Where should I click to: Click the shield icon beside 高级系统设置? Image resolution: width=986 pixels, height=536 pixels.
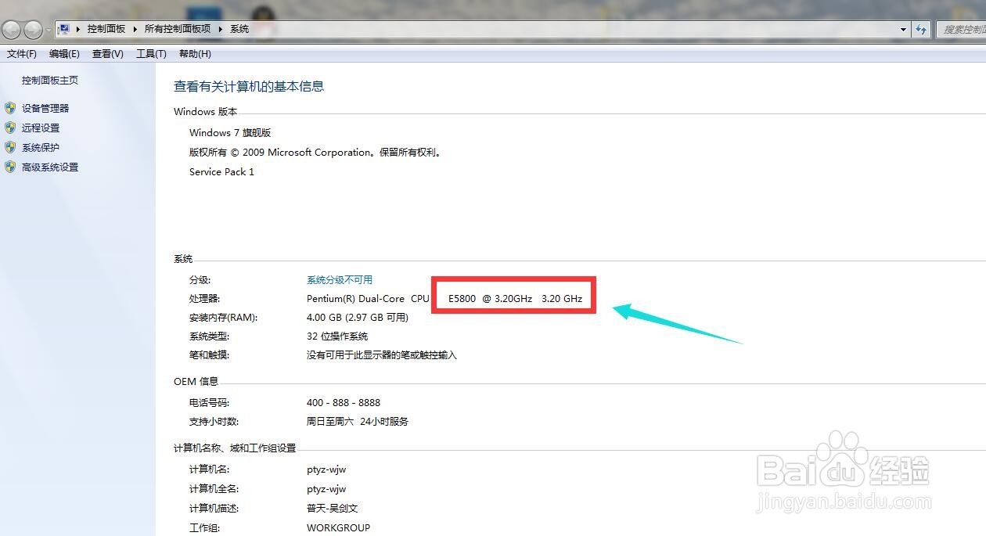(10, 167)
